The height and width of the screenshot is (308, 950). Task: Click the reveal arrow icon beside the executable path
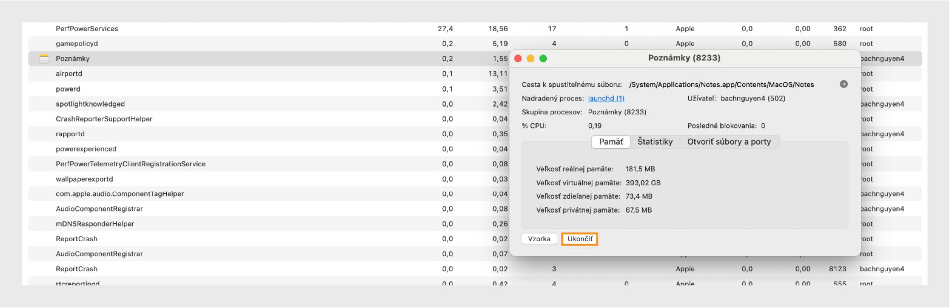coord(844,84)
